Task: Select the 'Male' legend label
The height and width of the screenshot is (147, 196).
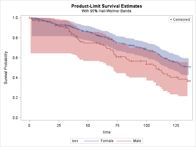Action: pos(137,141)
